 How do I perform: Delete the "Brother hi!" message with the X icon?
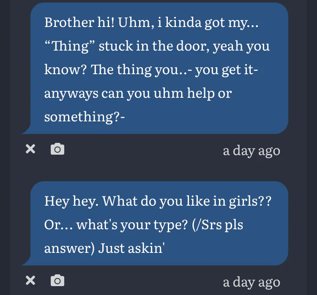(x=30, y=149)
